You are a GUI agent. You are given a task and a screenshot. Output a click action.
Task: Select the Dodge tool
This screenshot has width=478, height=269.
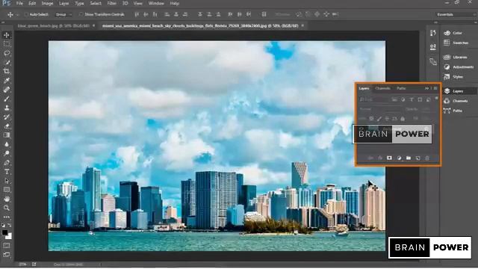7,153
